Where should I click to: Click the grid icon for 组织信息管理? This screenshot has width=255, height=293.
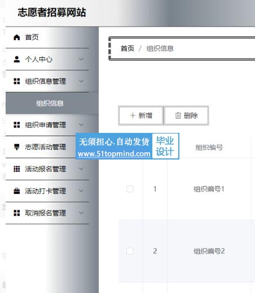[17, 81]
